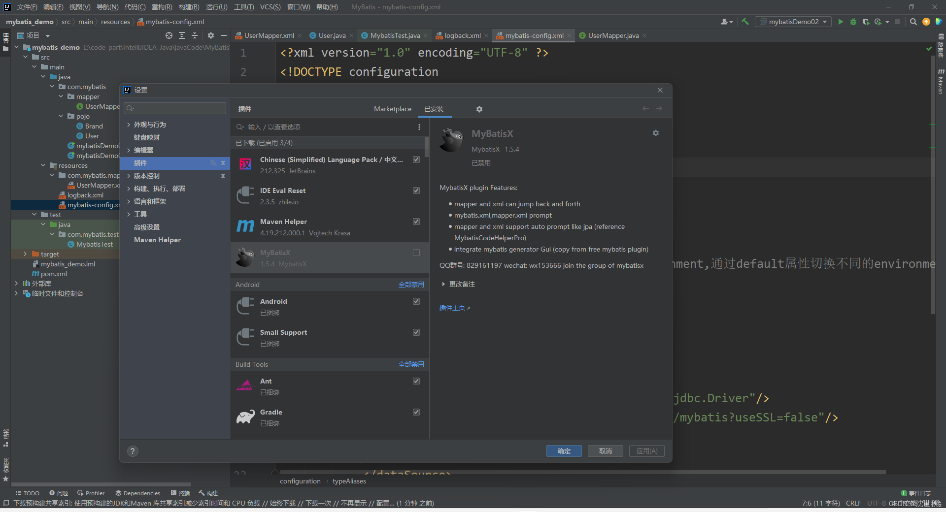Click the gray Stop square in toolbar
Screen dimensions: 946x512
pyautogui.click(x=897, y=22)
